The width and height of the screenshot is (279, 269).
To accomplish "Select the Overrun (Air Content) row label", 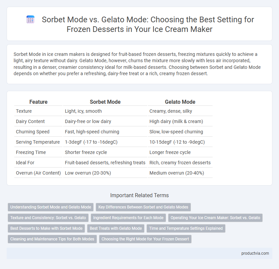I will click(39, 173).
